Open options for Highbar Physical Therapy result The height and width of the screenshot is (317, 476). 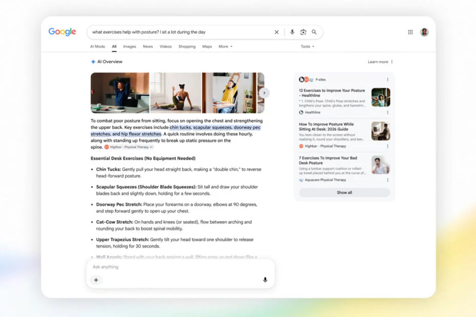pos(387,146)
